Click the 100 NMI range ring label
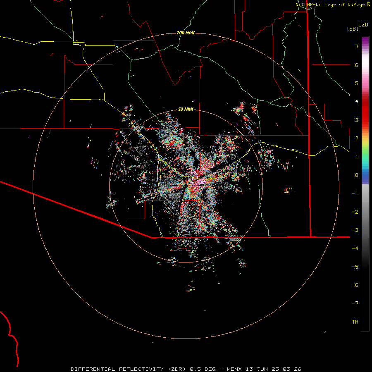The width and height of the screenshot is (372, 372). click(x=186, y=33)
